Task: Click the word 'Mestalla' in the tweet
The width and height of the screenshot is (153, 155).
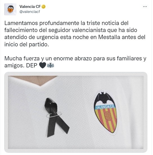Action: coord(109,37)
